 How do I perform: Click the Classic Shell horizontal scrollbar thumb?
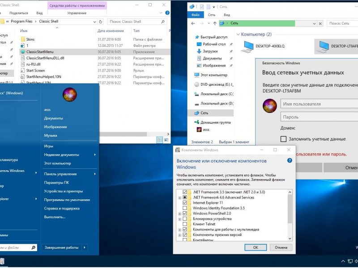123,134
